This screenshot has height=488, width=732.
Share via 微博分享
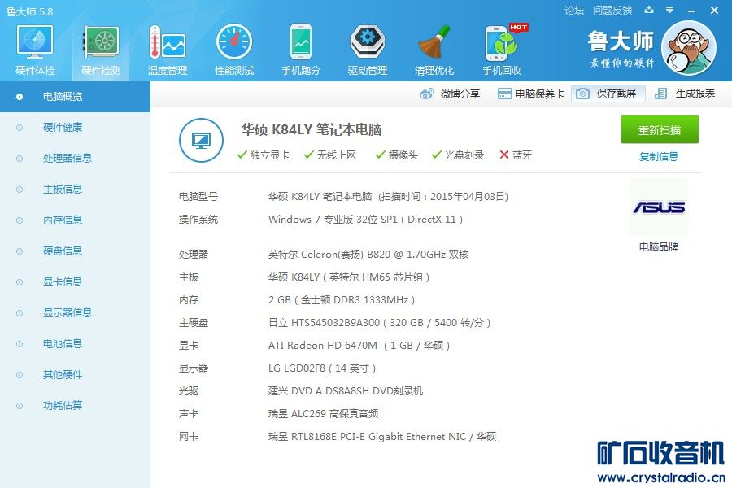click(x=450, y=94)
